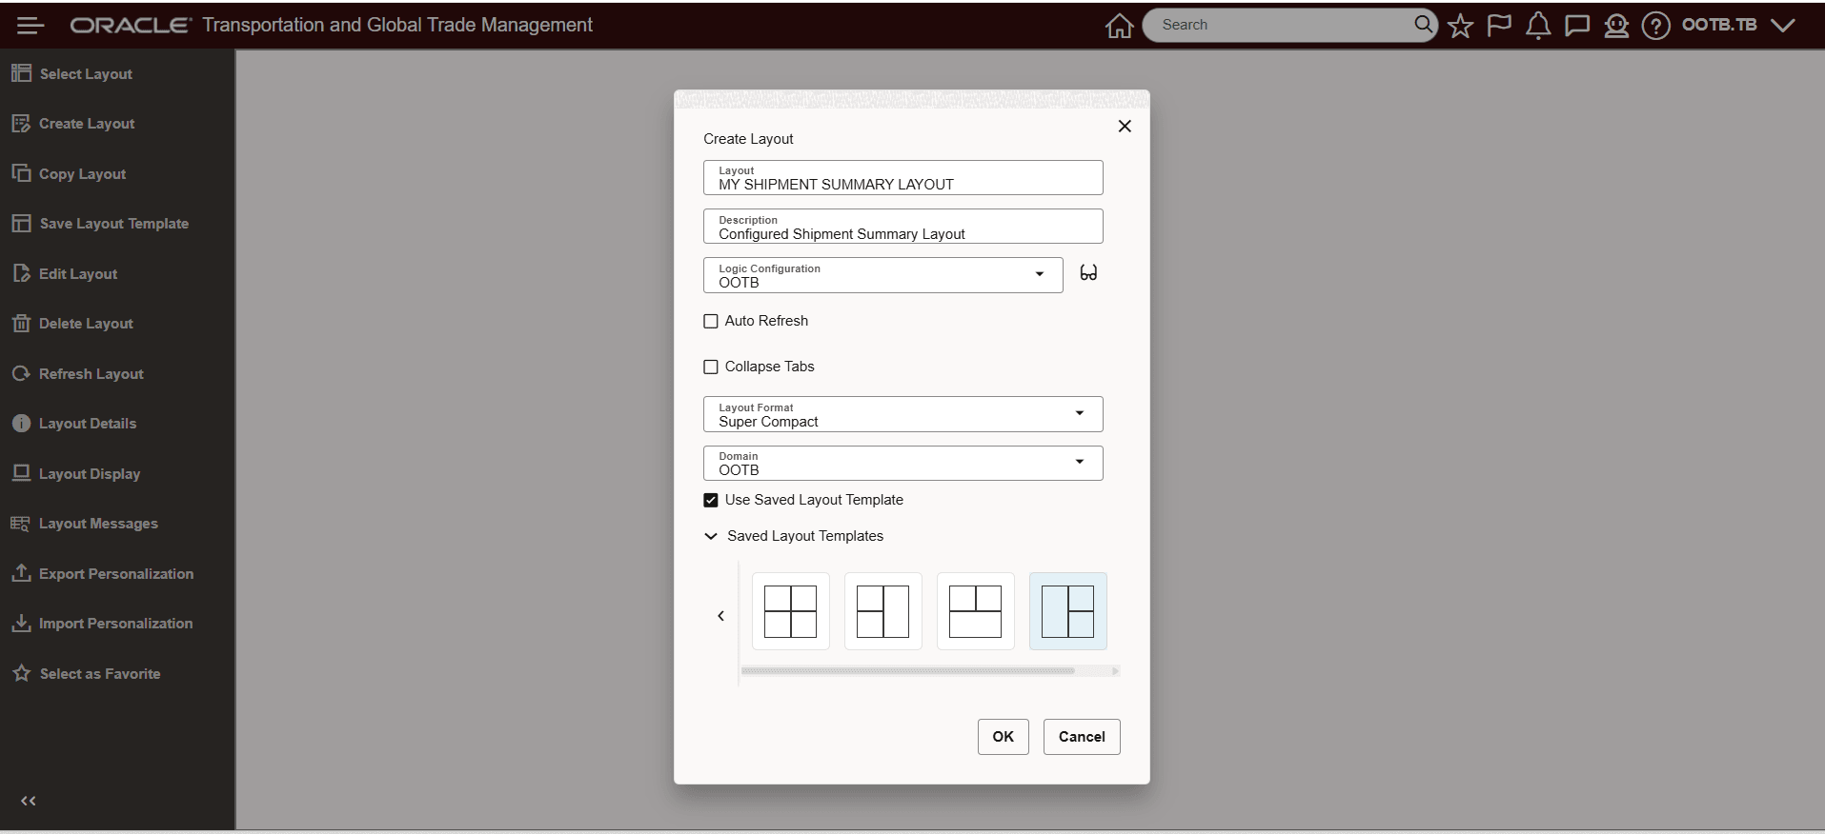Click Select as Favorite label
1825x834 pixels.
tap(100, 674)
